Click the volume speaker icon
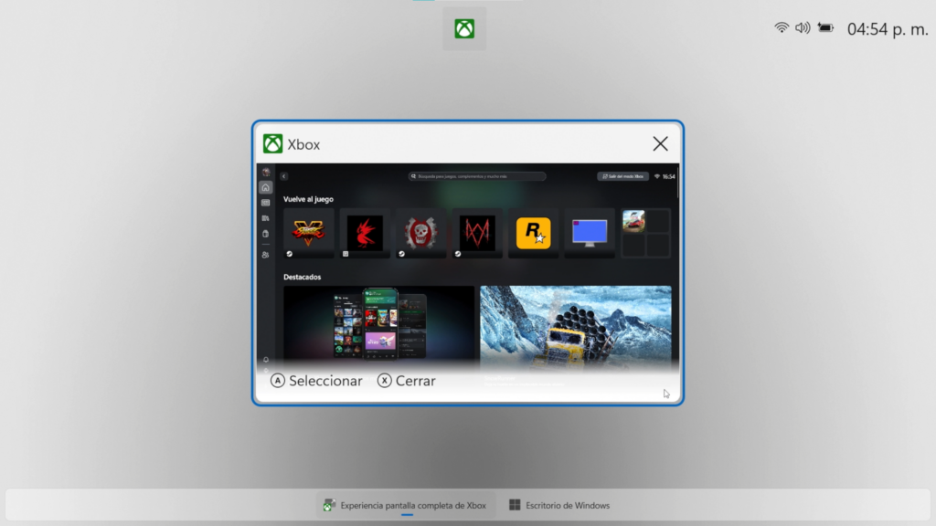Viewport: 936px width, 526px height. pos(803,27)
